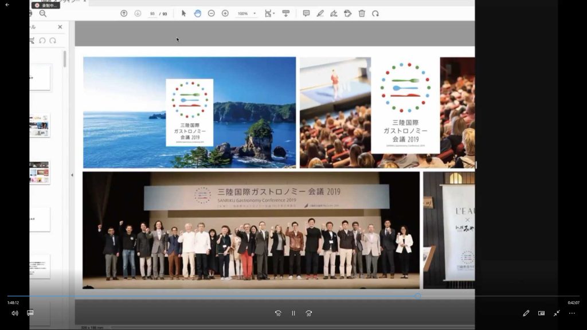587x330 pixels.
Task: Zoom out with the minus button
Action: click(212, 13)
